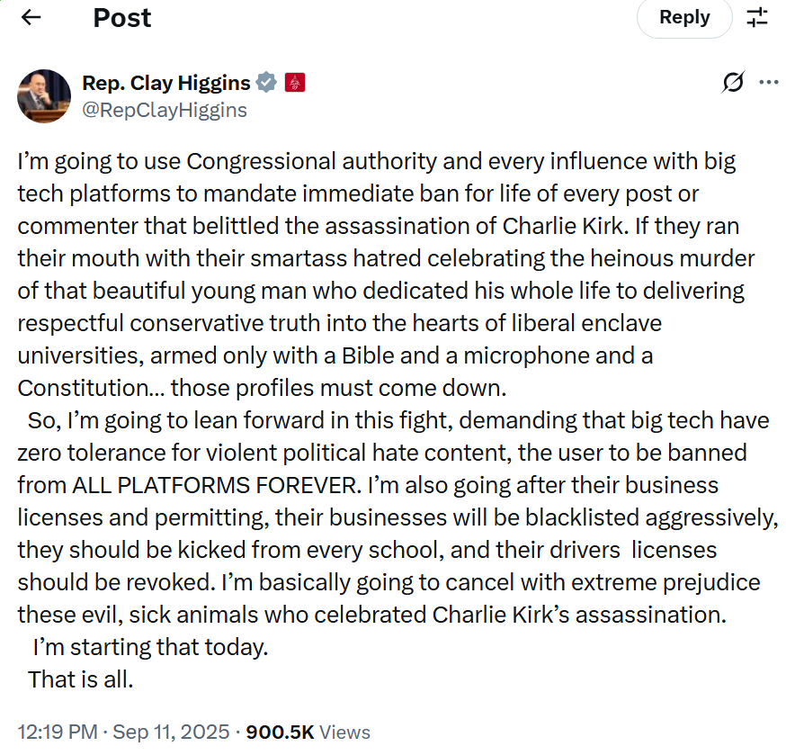Viewport: 786px width, 755px height.
Task: Click the gray verified checkmark badge
Action: (266, 83)
